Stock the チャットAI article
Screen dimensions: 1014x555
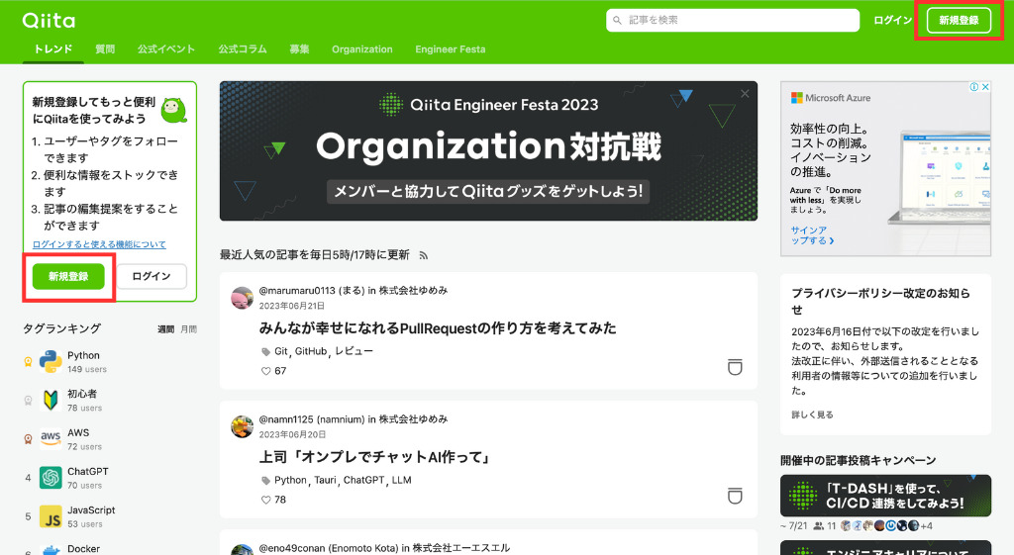(x=735, y=496)
